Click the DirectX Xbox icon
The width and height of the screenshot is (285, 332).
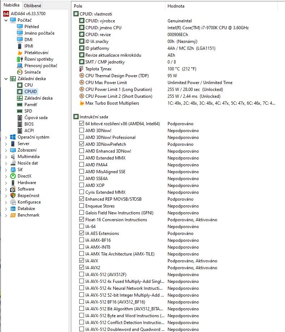(13, 176)
